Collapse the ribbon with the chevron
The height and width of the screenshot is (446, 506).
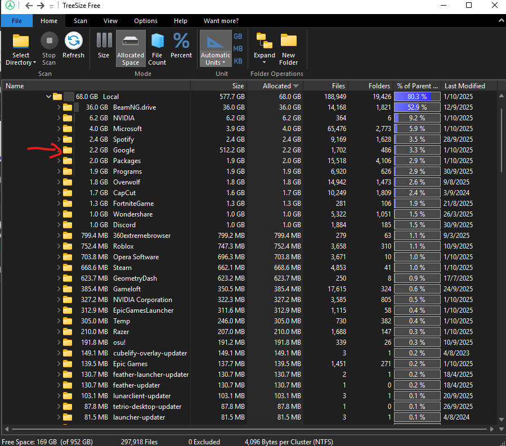click(x=501, y=20)
